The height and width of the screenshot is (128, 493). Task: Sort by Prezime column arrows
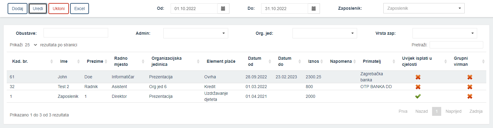coord(106,62)
